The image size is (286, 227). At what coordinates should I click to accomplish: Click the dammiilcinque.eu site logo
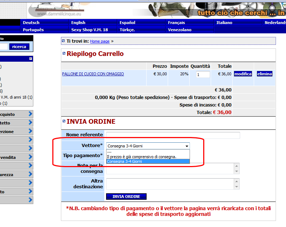[x=56, y=10]
